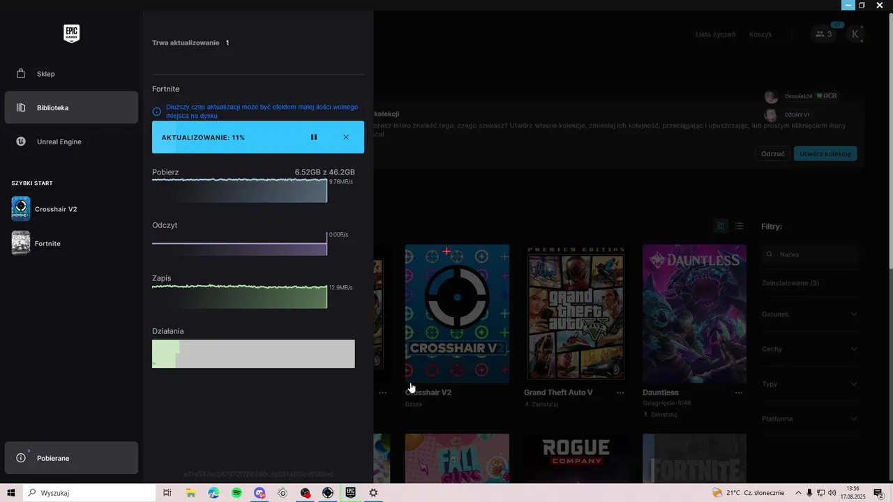Click the Odrzuć button
The width and height of the screenshot is (893, 502).
coord(773,154)
